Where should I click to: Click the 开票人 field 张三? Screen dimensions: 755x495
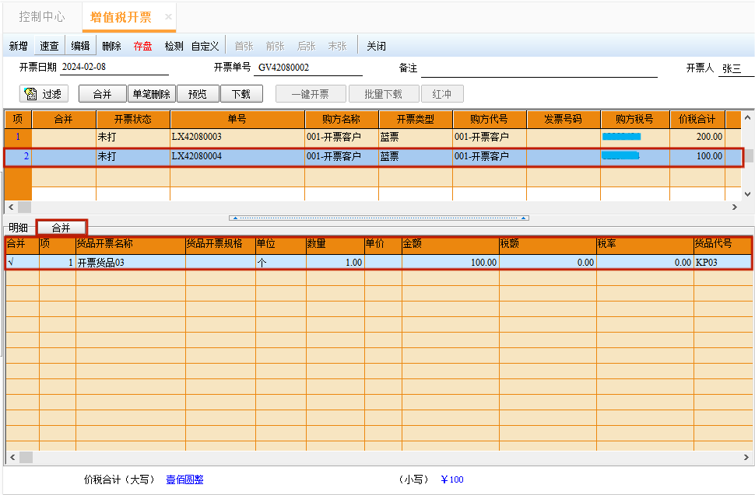click(x=736, y=68)
